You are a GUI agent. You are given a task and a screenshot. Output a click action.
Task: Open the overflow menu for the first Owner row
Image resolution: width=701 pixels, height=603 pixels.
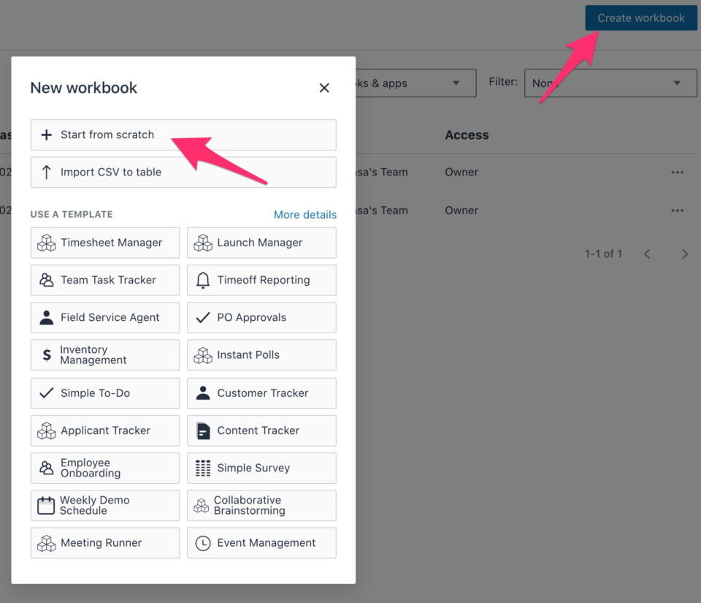pos(677,172)
